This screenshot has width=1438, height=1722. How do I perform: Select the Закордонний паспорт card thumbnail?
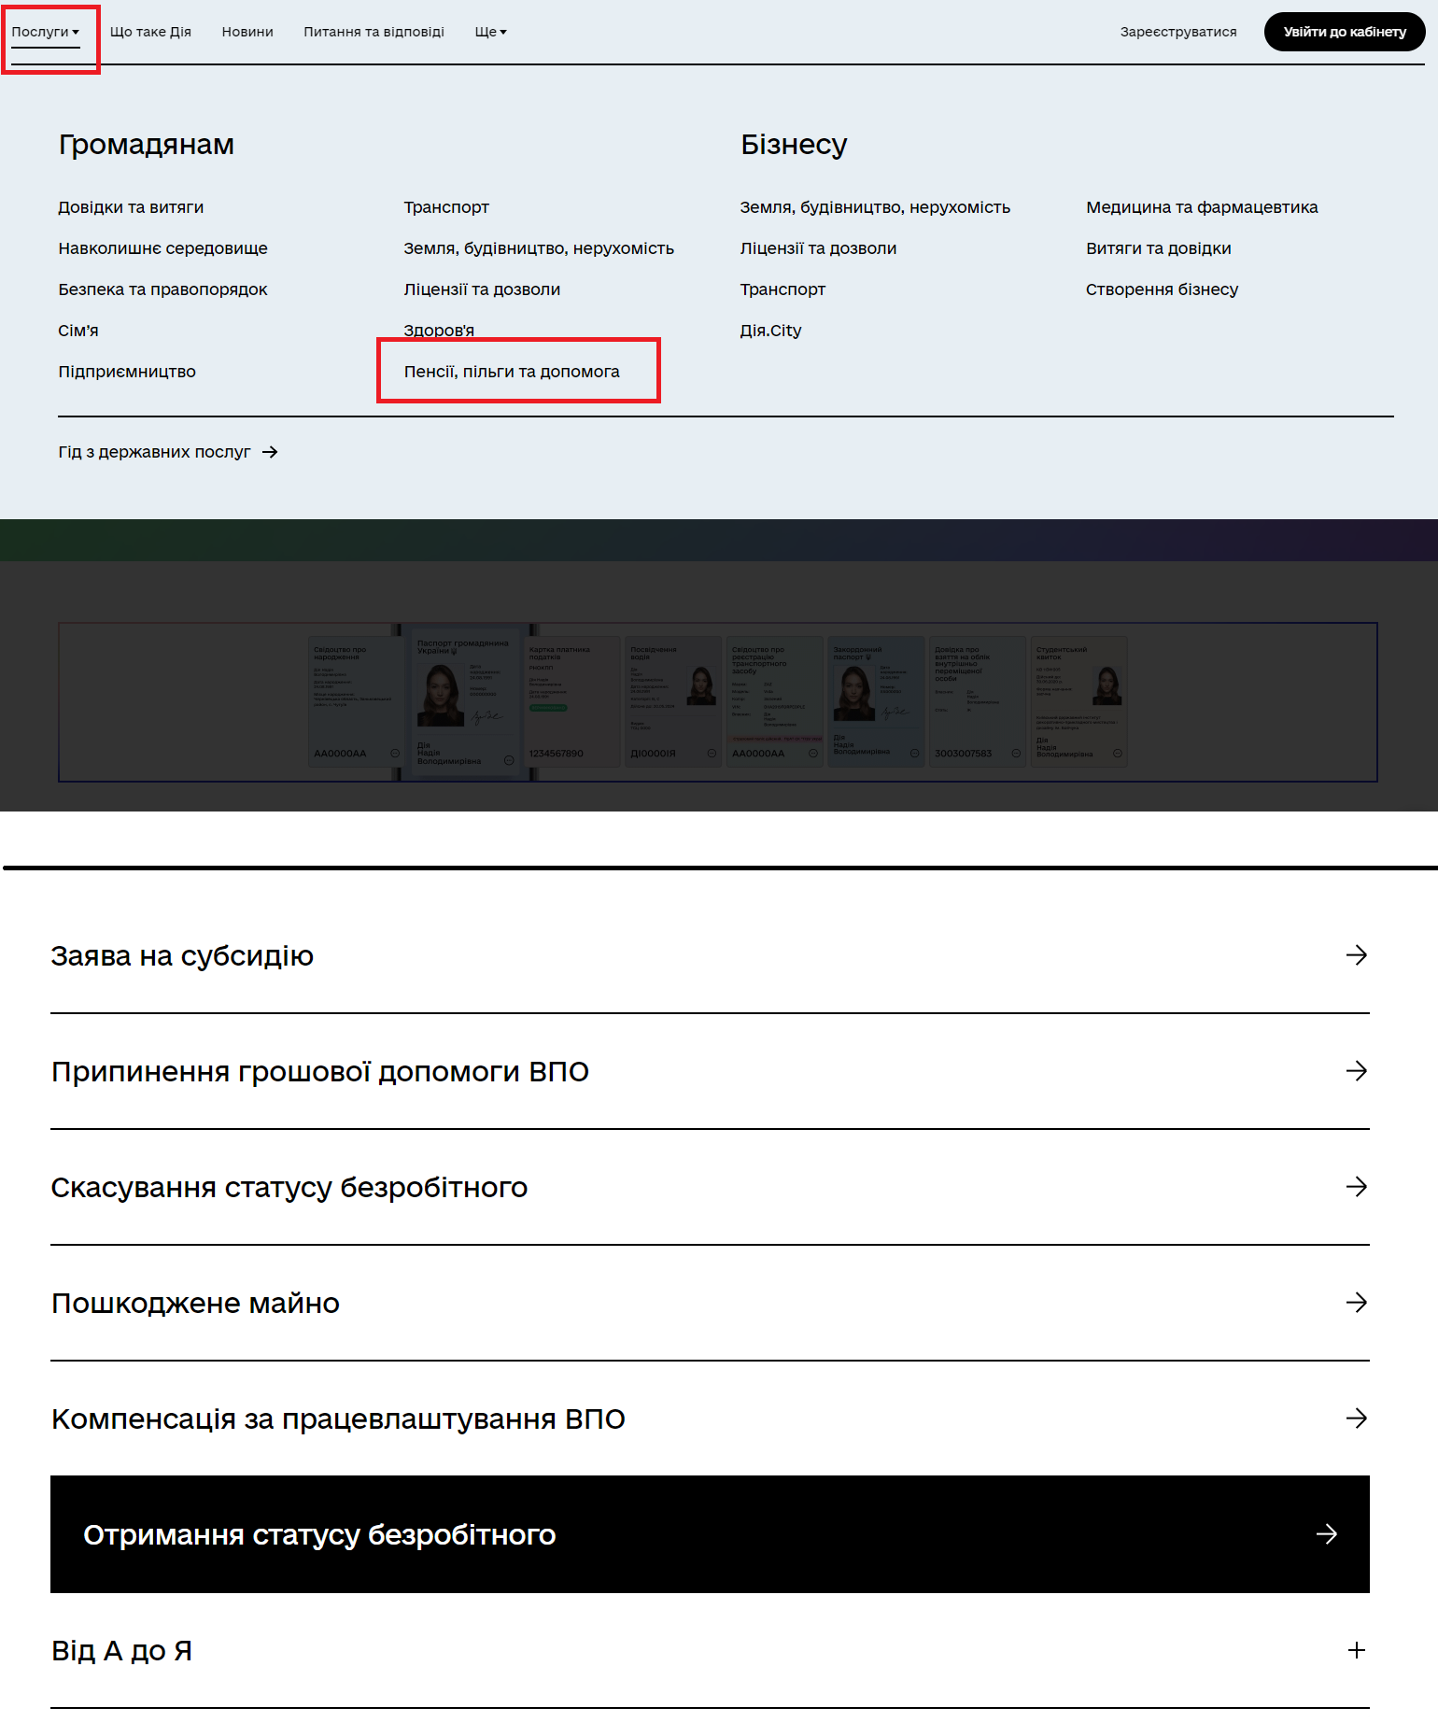(876, 702)
